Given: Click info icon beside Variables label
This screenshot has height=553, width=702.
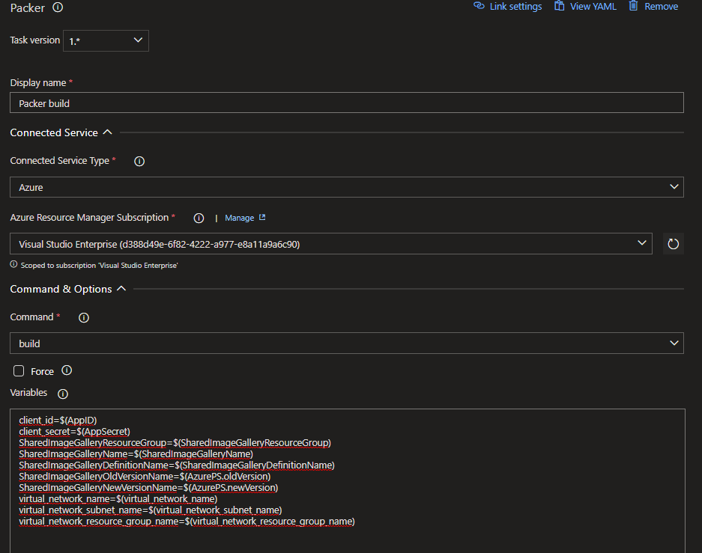Looking at the screenshot, I should coord(63,393).
